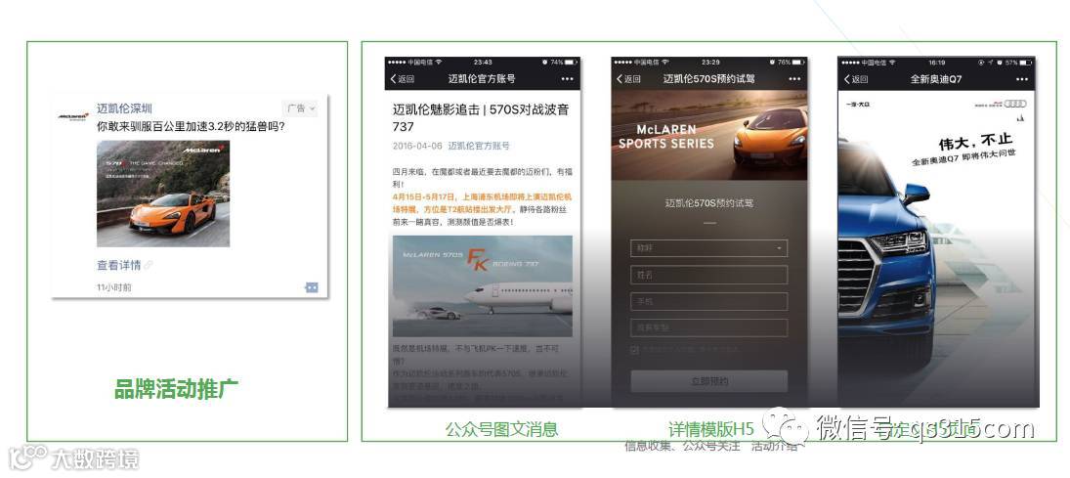Click 迈凯伦官方账号 link below article title
This screenshot has width=1070, height=478.
pos(479,146)
